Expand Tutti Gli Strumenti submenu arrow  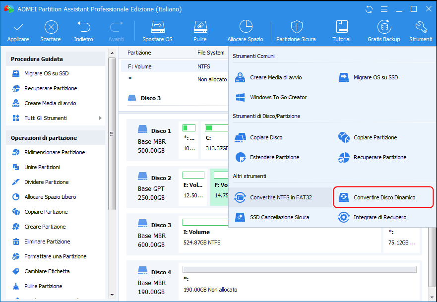click(x=100, y=118)
